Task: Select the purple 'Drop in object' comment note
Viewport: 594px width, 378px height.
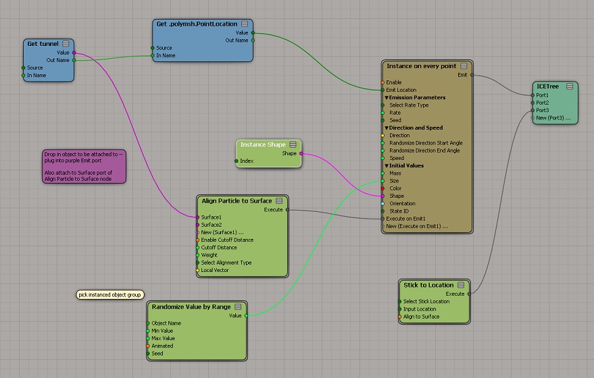Action: tap(84, 167)
